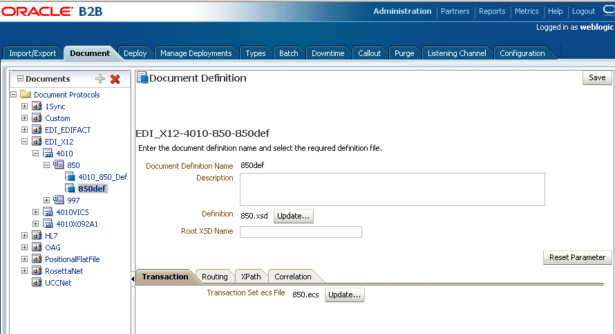Click the PositionalFlatFile protocol icon
615x334 pixels.
pyautogui.click(x=37, y=259)
